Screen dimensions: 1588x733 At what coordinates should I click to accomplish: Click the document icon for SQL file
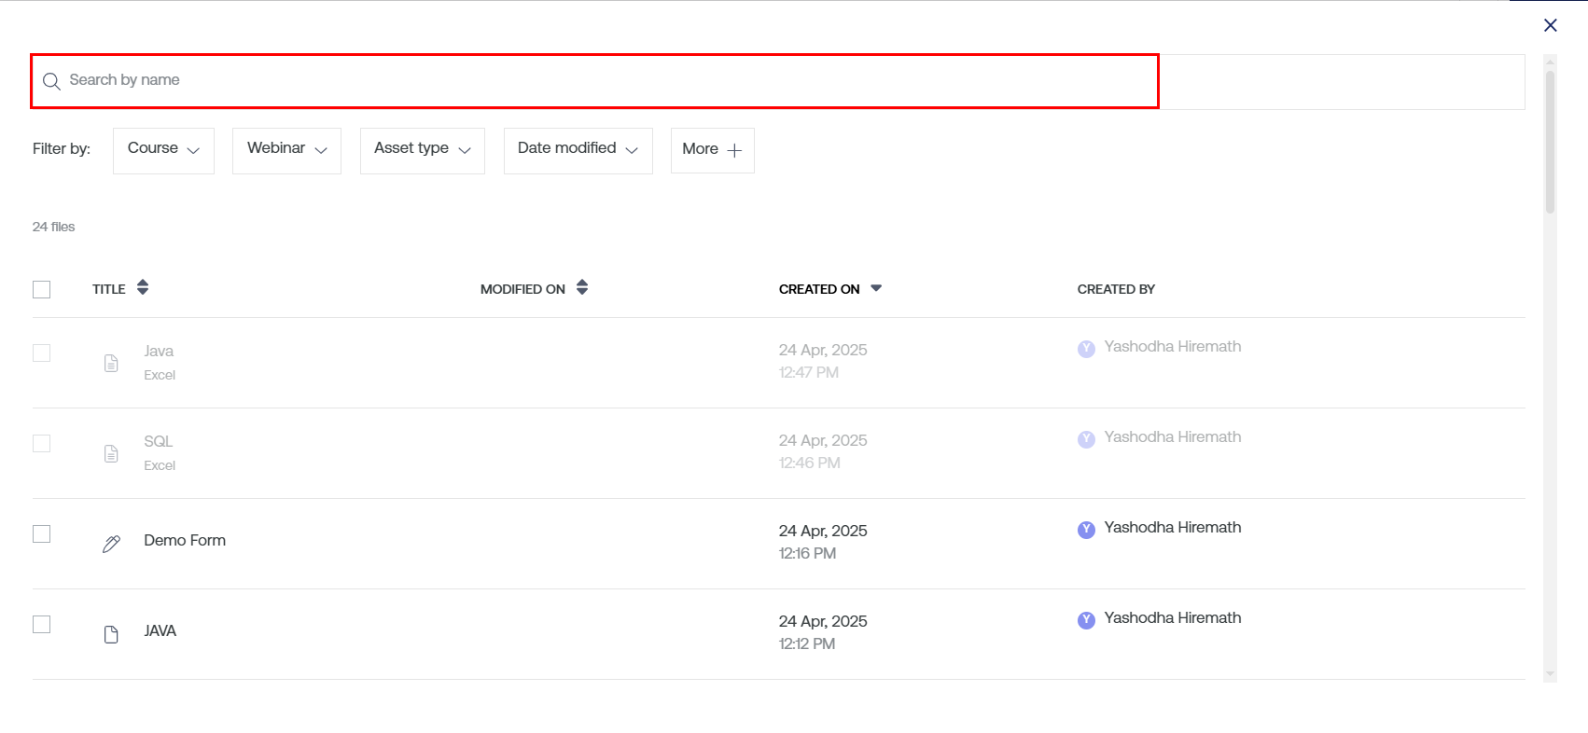[111, 453]
